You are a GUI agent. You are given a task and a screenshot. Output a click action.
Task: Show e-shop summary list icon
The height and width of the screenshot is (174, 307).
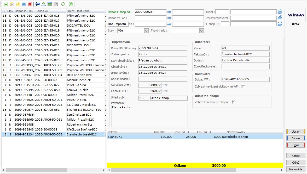(234, 102)
